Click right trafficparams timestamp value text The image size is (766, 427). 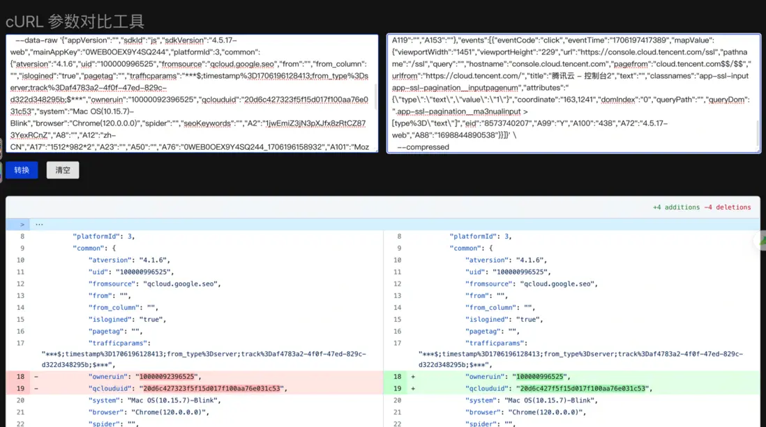pyautogui.click(x=580, y=359)
